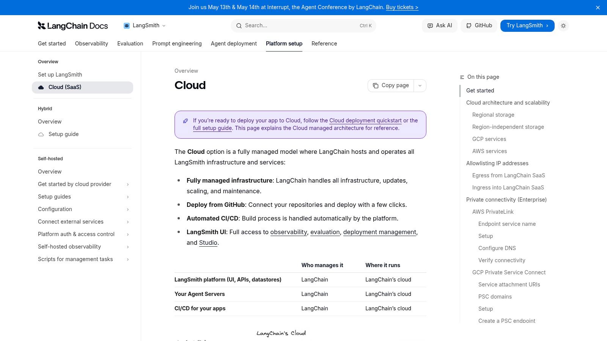Screen dimensions: 607x341
Task: Click the Copy page button
Action: [x=391, y=86]
